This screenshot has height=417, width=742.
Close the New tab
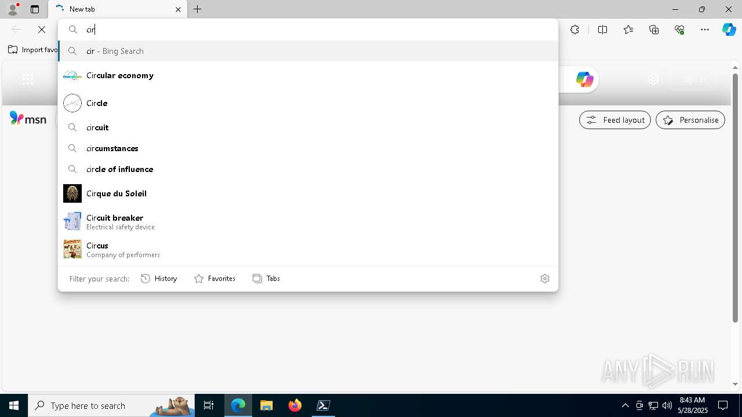(178, 9)
